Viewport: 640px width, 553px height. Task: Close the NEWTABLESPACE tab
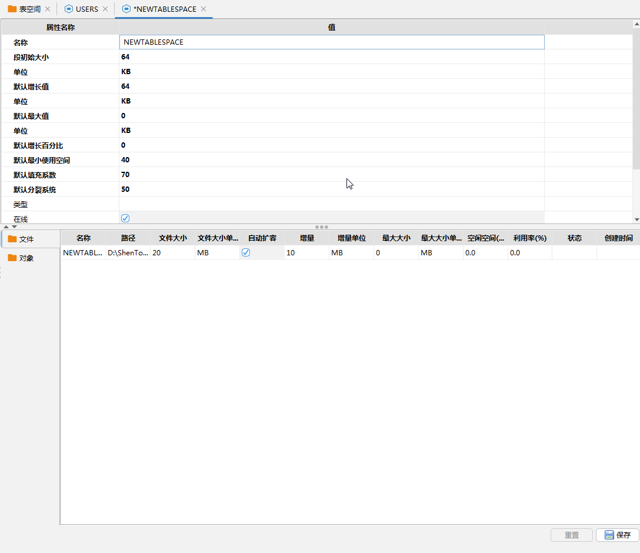click(204, 9)
